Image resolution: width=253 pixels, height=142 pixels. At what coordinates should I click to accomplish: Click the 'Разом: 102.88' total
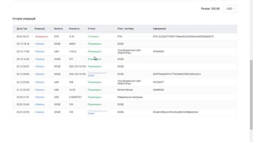(210, 9)
